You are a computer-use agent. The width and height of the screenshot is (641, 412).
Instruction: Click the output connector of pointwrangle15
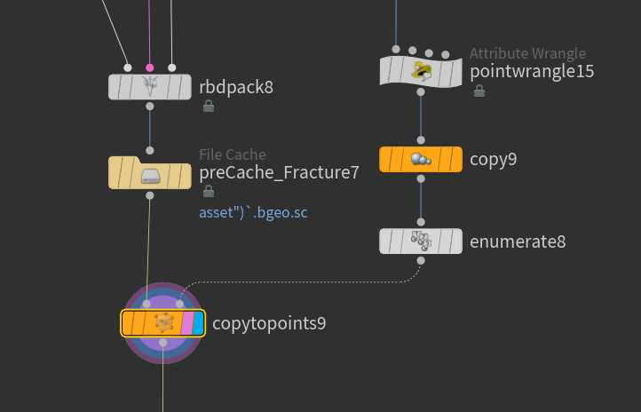421,92
